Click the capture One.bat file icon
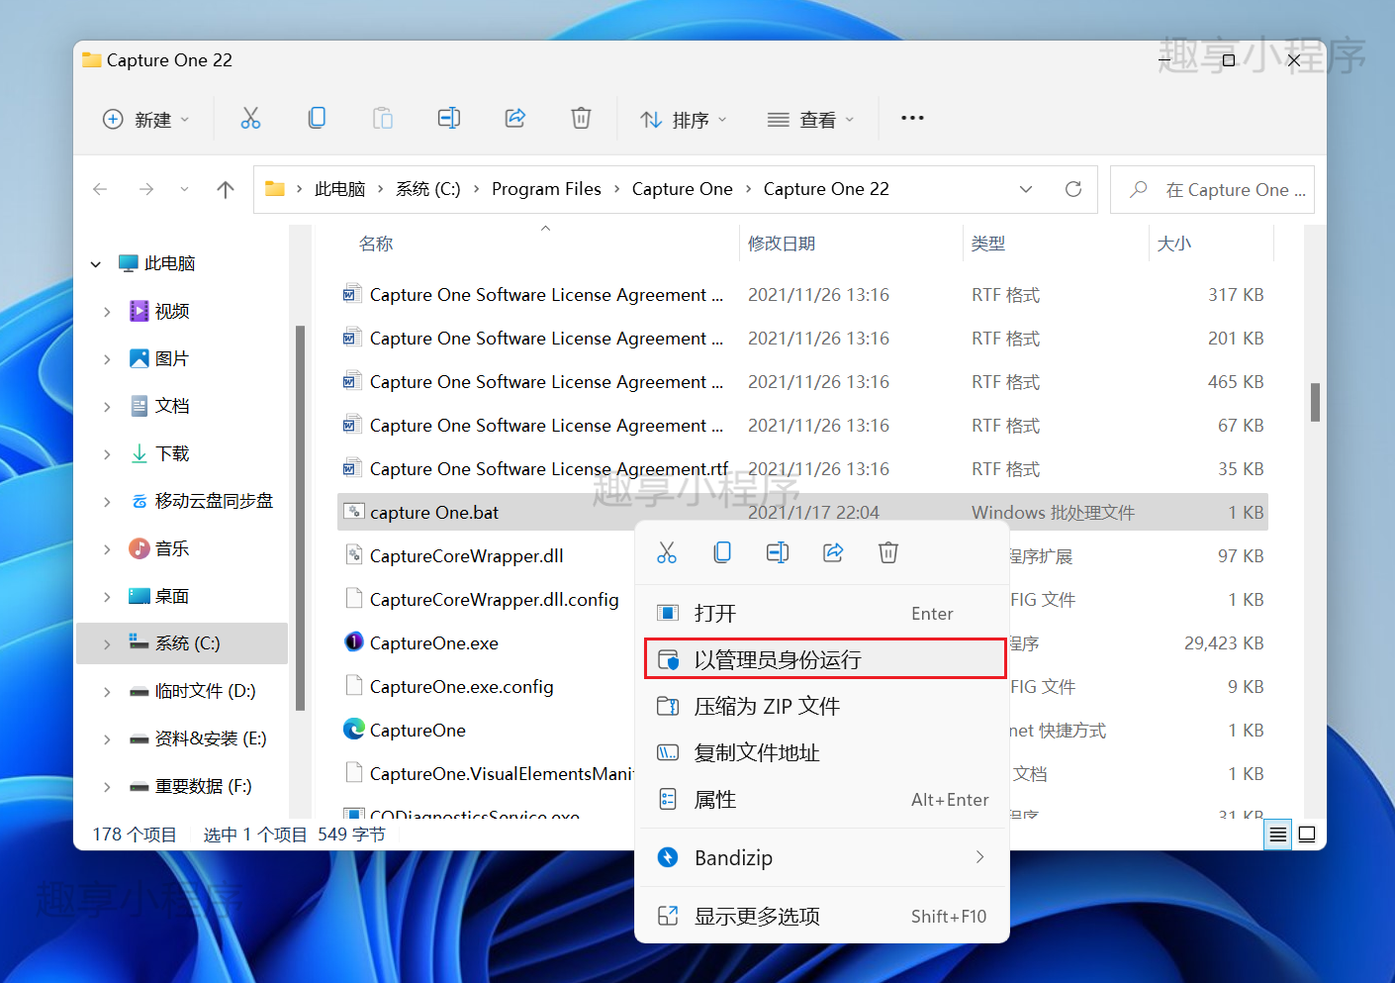 353,512
